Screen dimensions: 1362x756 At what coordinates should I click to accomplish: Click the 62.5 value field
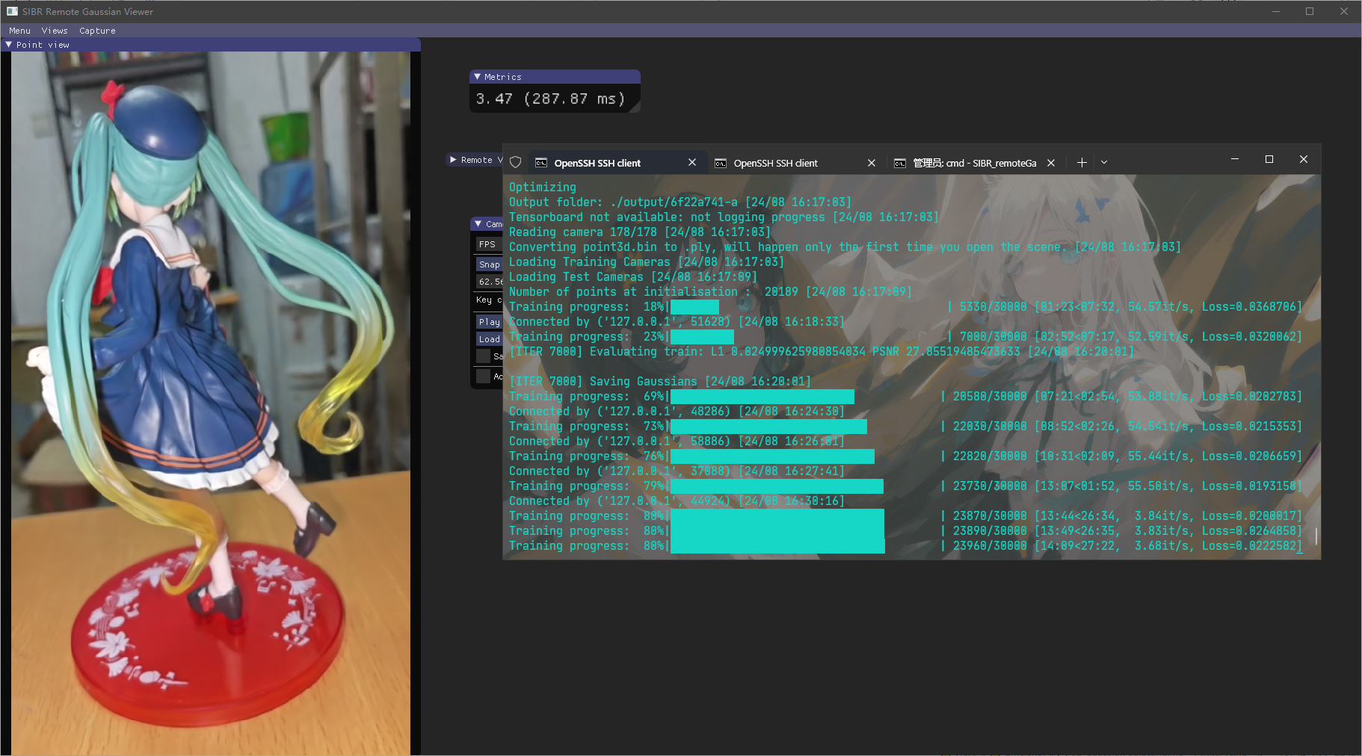(490, 282)
